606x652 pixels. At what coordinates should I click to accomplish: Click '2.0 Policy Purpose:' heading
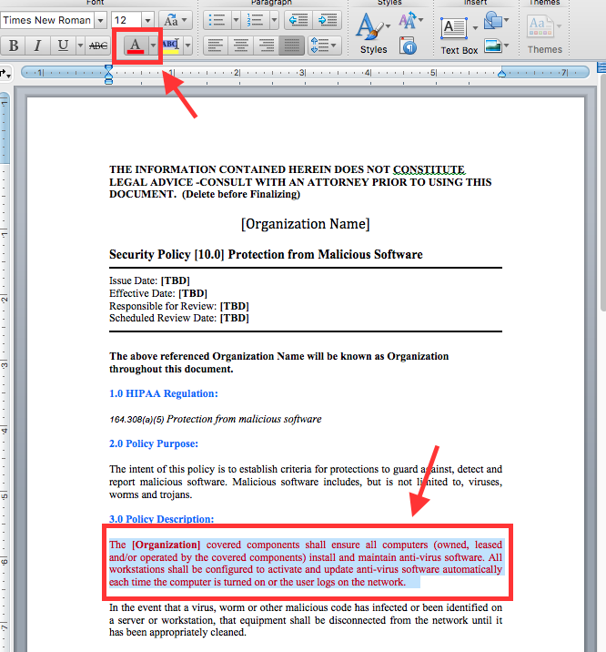(154, 443)
